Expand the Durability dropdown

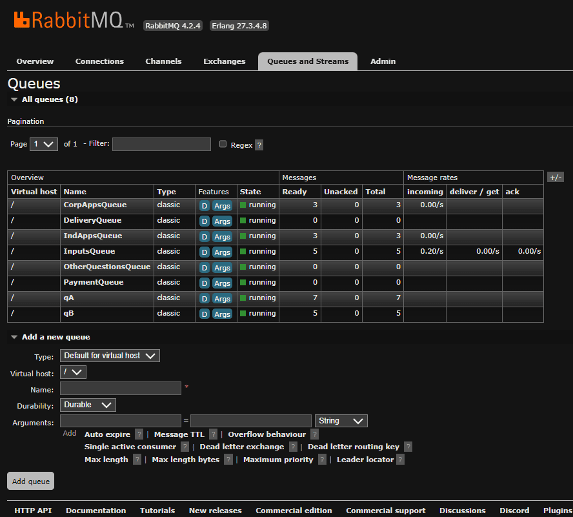(88, 405)
